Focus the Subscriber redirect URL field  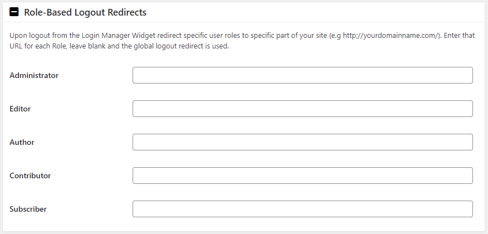pyautogui.click(x=302, y=209)
